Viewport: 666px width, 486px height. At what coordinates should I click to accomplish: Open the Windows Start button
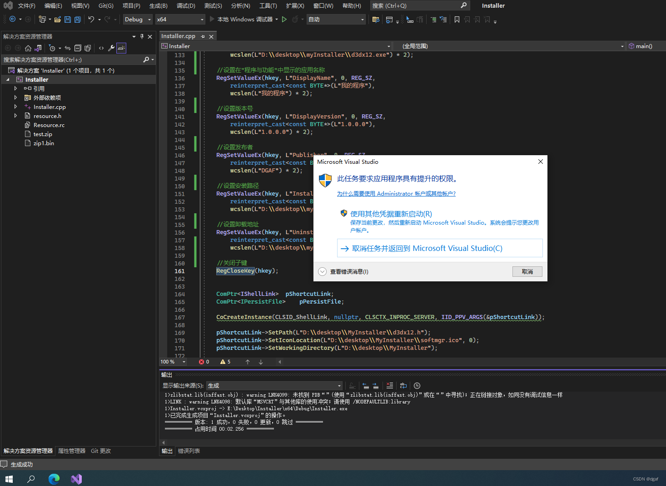pyautogui.click(x=9, y=479)
